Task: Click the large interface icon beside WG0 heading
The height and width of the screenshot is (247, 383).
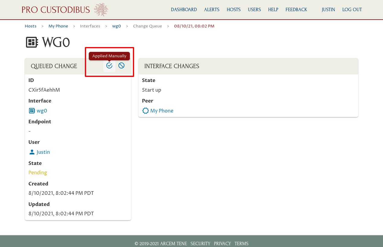Action: click(32, 43)
